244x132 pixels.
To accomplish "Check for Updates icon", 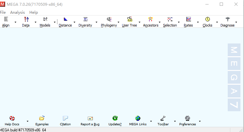I will pyautogui.click(x=115, y=118).
